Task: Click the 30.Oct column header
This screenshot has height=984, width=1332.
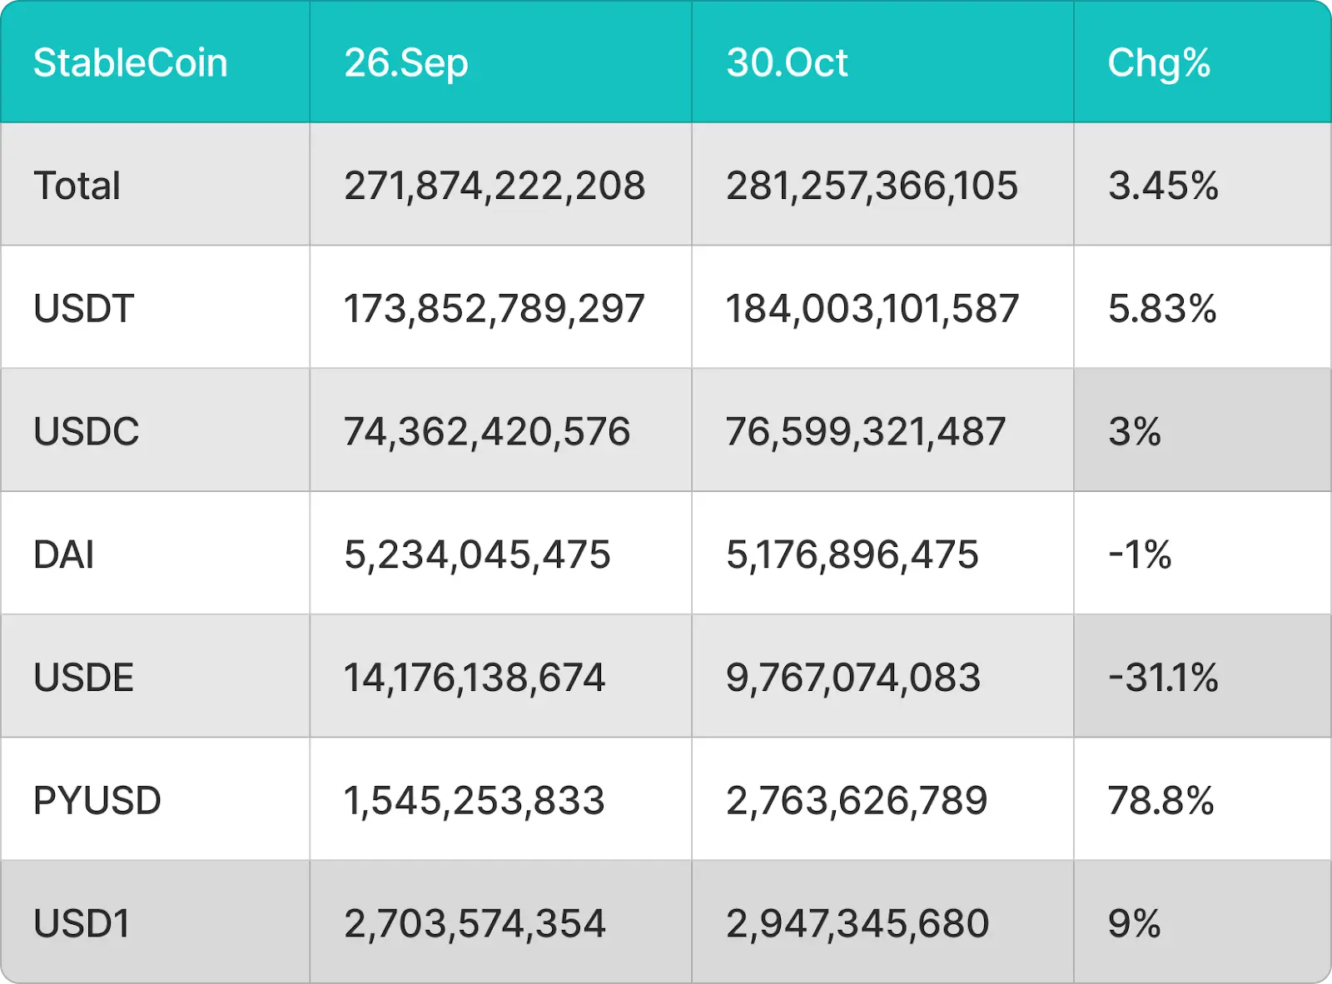Action: click(787, 63)
